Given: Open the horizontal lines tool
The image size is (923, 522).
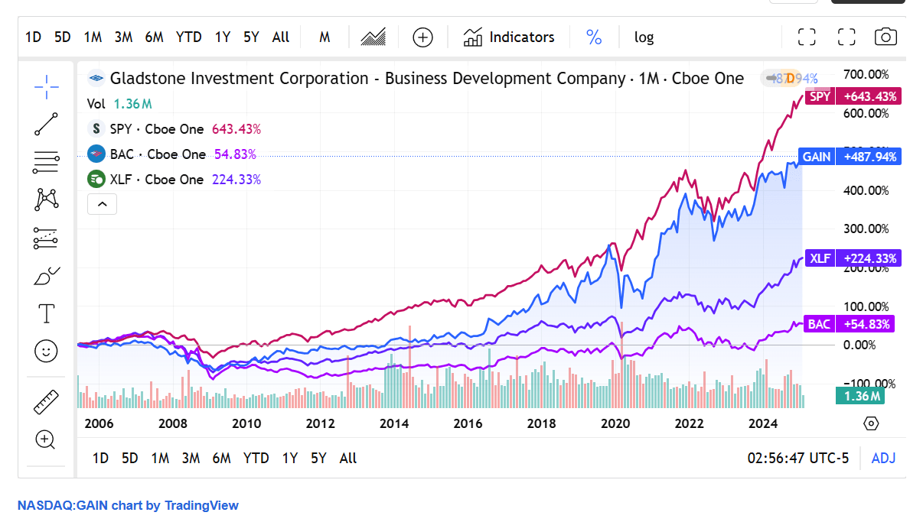Looking at the screenshot, I should [45, 162].
